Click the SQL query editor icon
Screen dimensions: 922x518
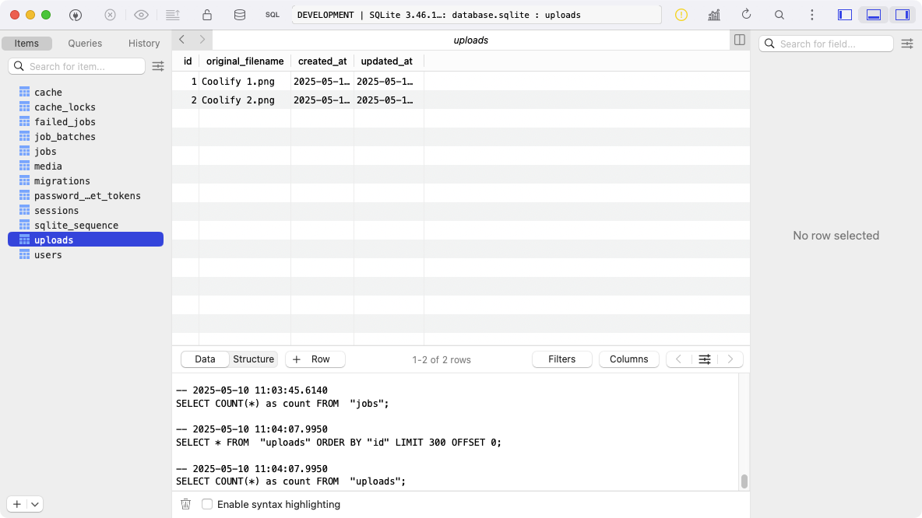[x=273, y=15]
